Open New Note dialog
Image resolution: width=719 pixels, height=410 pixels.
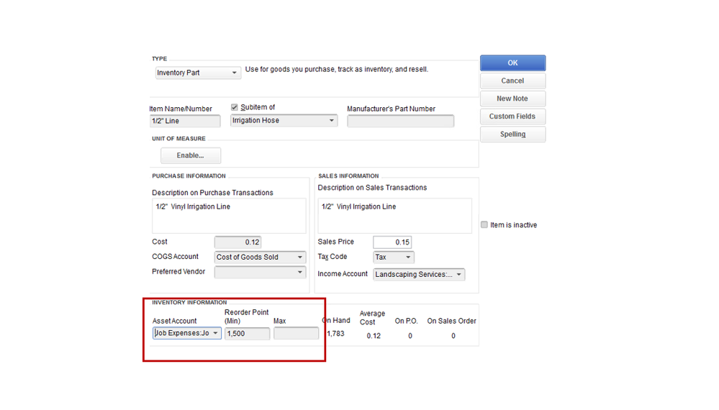click(512, 99)
